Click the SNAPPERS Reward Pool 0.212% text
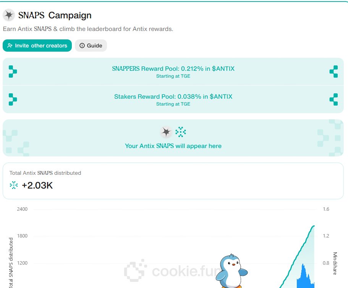Image resolution: width=348 pixels, height=288 pixels. 173,69
